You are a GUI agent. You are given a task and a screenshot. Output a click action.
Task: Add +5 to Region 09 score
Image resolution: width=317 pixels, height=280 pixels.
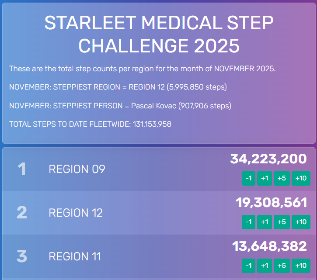282,178
